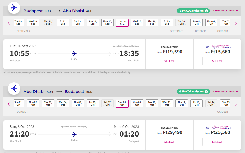Select discount club Ft15,660 outbound fare
This screenshot has width=245, height=153.
pos(217,61)
